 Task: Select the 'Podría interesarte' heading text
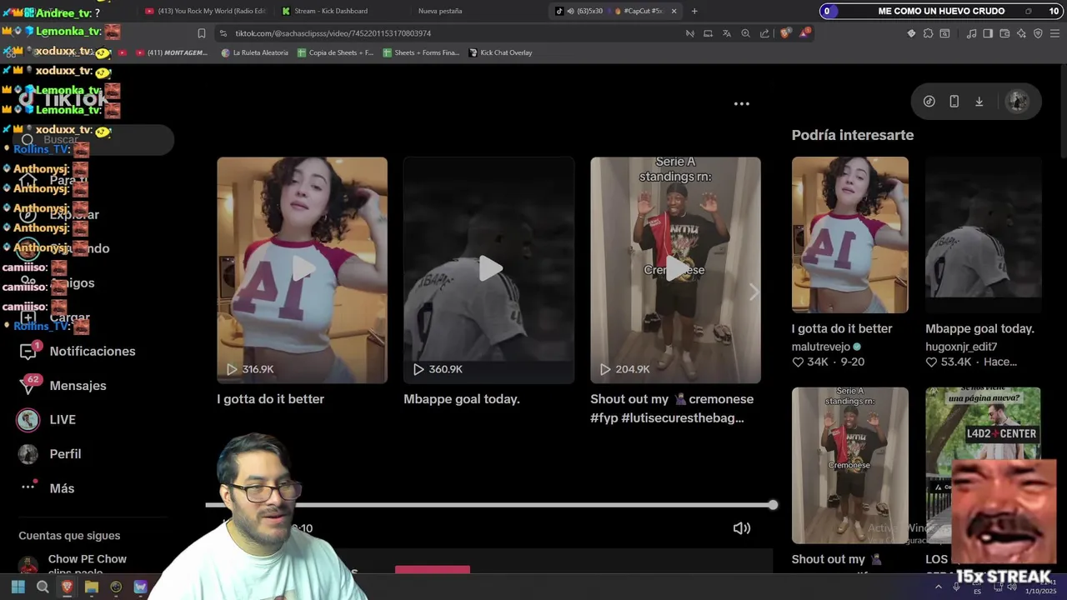[x=853, y=135]
